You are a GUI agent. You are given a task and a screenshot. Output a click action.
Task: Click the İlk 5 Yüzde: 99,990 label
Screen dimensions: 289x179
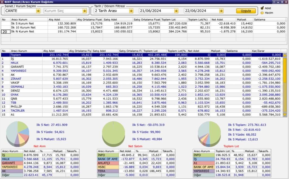coord(146,132)
